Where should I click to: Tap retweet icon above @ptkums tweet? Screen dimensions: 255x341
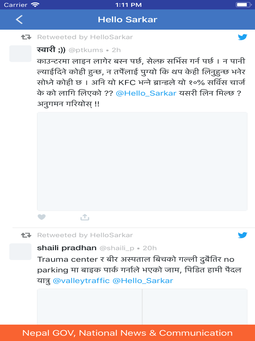tap(26, 37)
